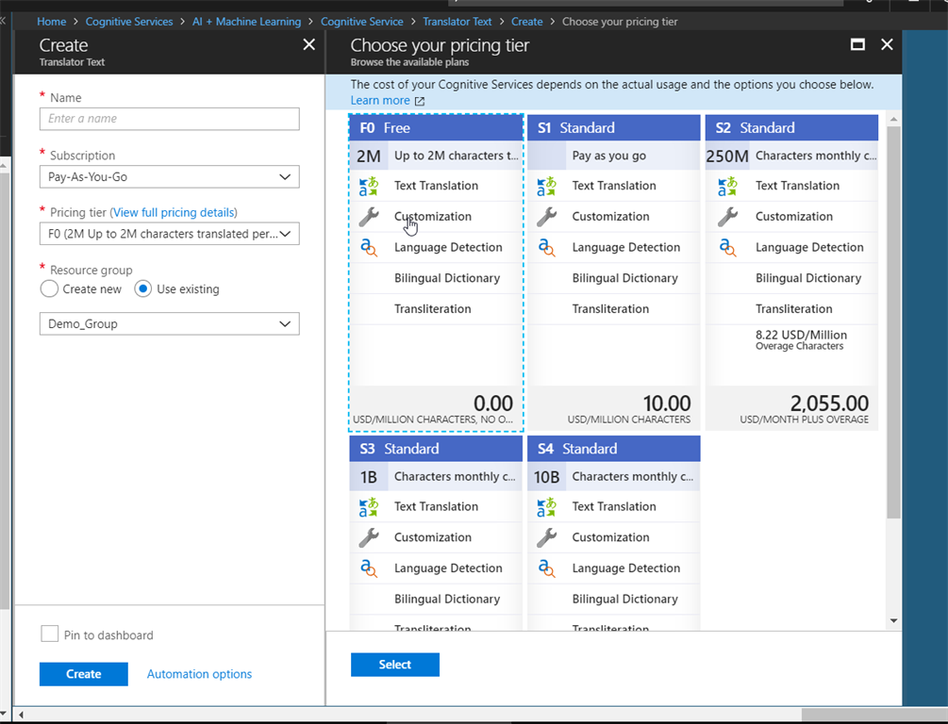Screen dimensions: 948x724
Task: Click the Language Detection icon in S1 Standard card
Action: [x=546, y=247]
